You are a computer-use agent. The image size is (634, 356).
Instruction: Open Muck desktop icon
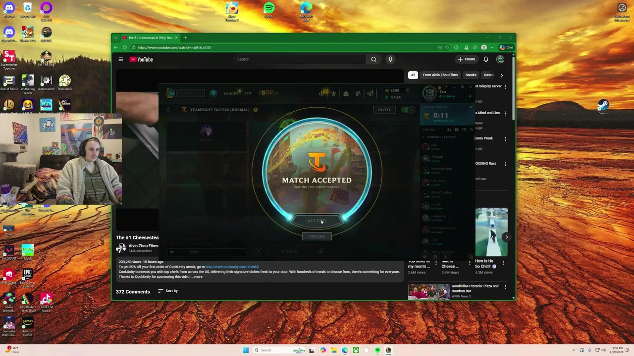pos(28,251)
